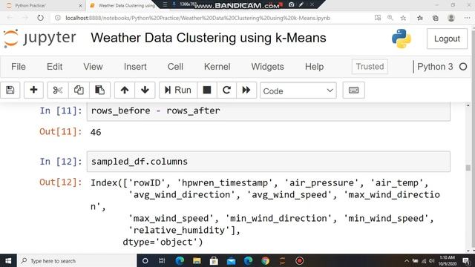Click the output value 46
Screen dimensions: 475x267
pos(96,132)
